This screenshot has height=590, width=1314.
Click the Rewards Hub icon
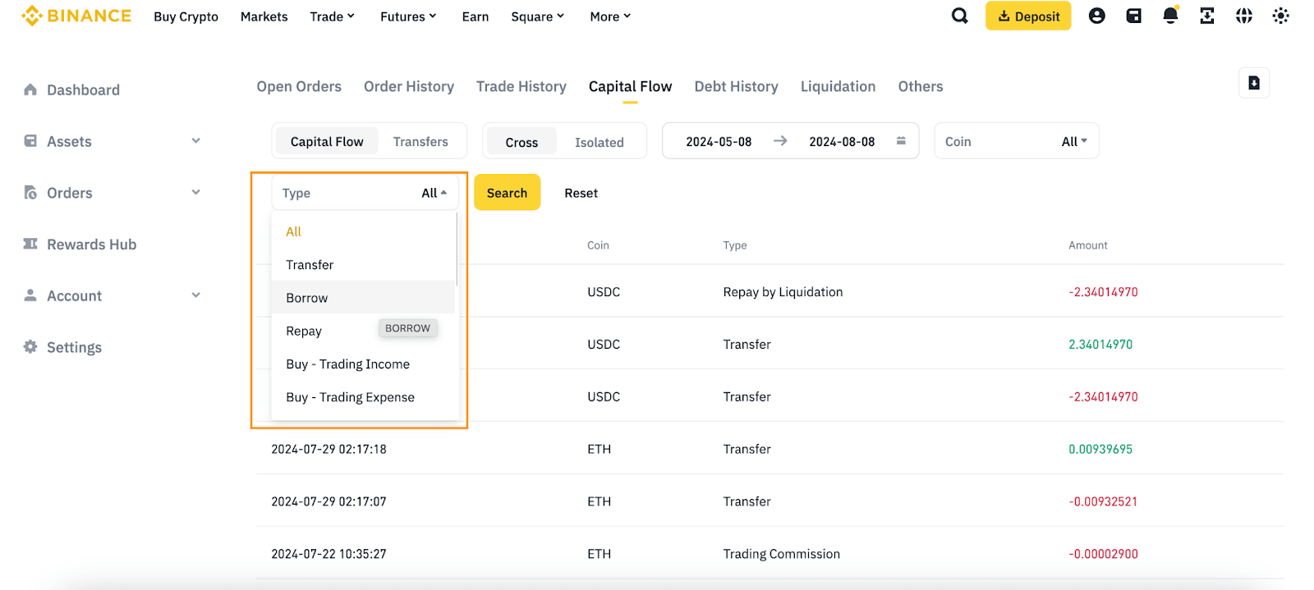[x=30, y=244]
